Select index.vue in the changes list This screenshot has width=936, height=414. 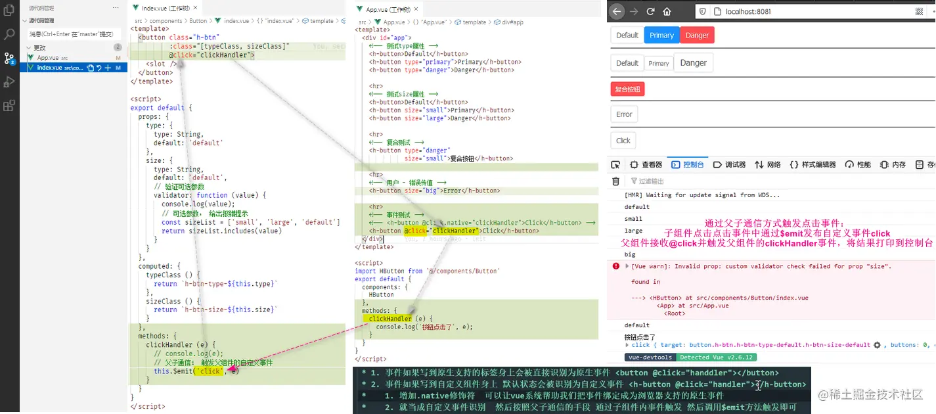coord(74,68)
